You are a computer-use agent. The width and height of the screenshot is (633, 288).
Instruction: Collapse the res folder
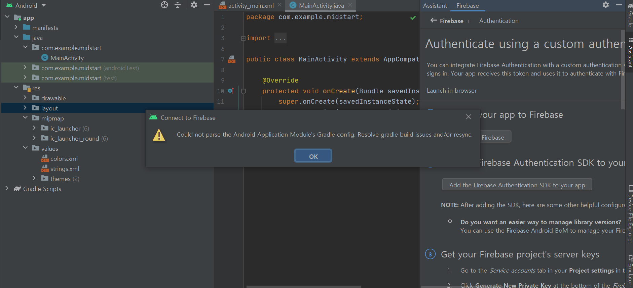point(16,87)
